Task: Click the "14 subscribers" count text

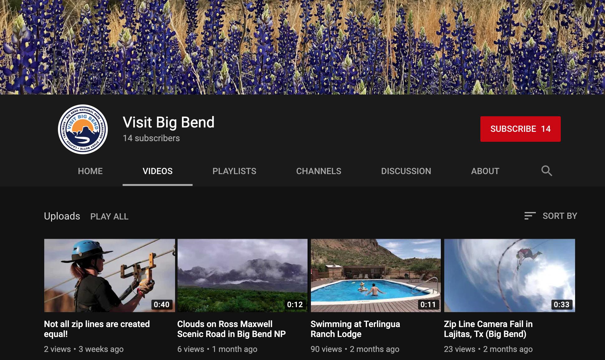Action: tap(151, 138)
